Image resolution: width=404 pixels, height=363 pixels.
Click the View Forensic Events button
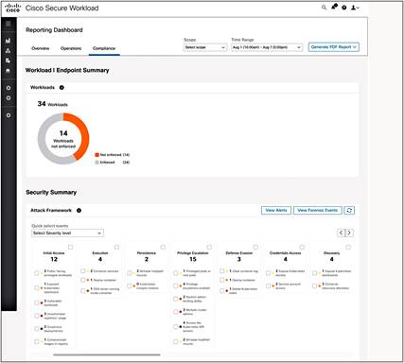pyautogui.click(x=318, y=210)
